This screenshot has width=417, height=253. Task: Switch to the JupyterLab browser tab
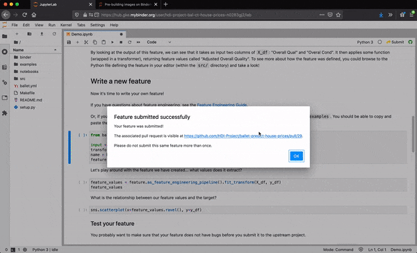62,4
